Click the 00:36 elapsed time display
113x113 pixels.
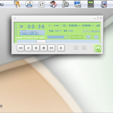tap(36, 27)
